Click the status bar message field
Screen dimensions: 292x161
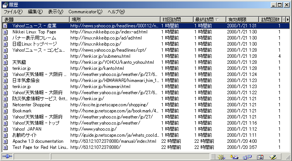[x=130, y=156]
